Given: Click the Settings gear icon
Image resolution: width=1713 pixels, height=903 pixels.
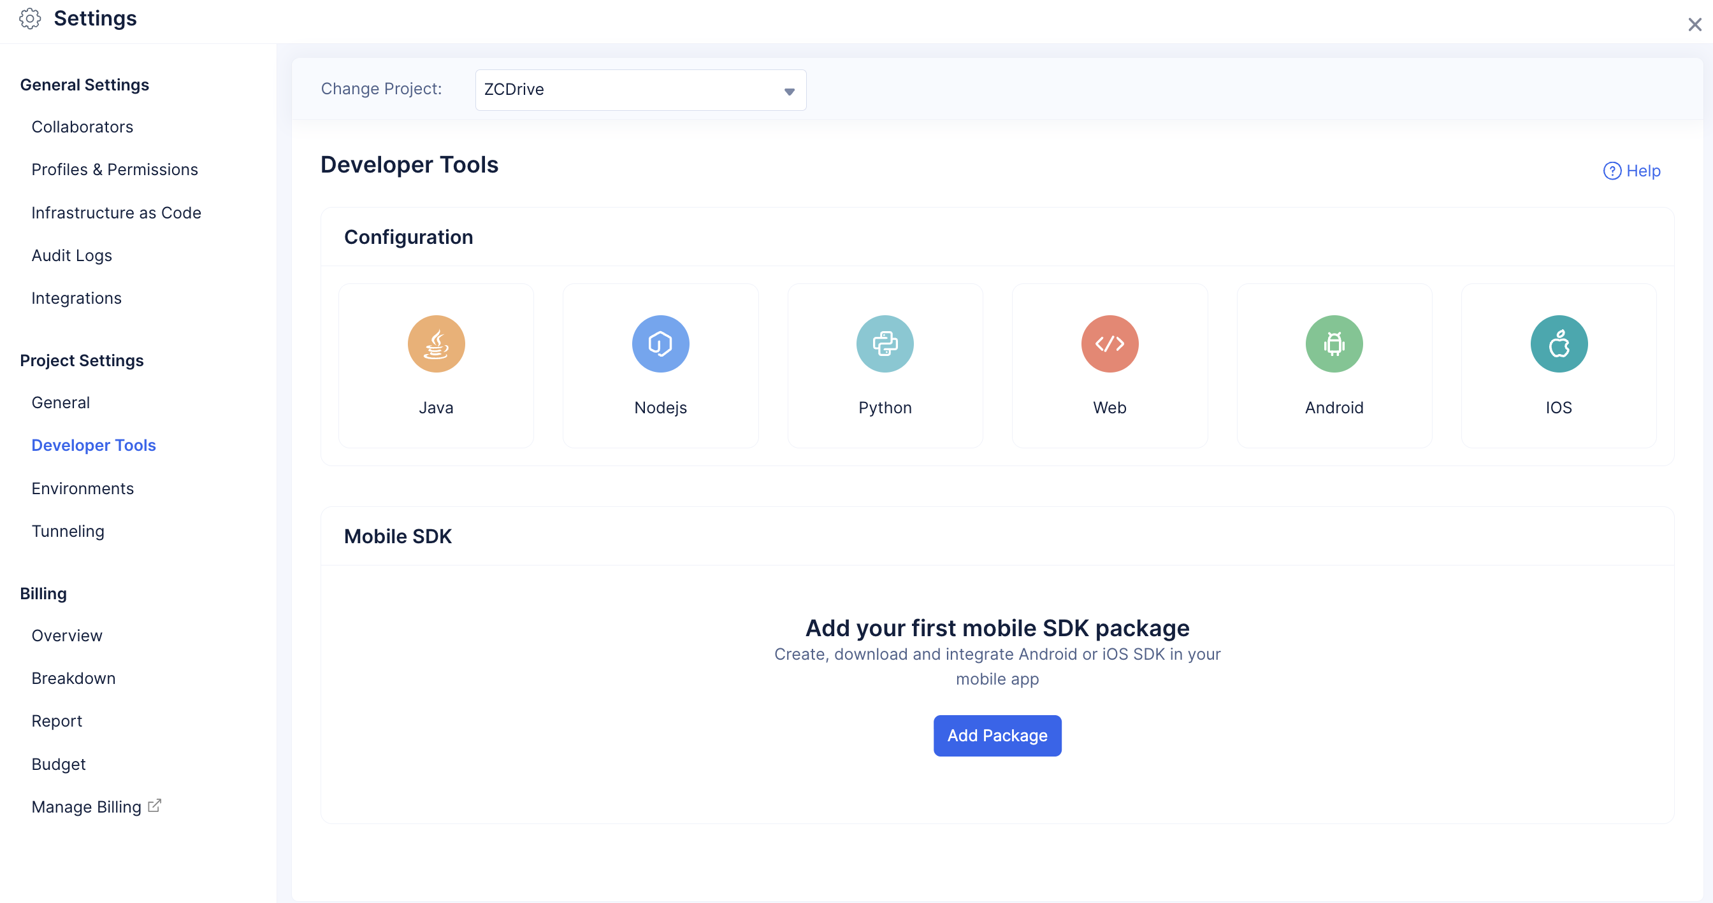Looking at the screenshot, I should pyautogui.click(x=30, y=18).
